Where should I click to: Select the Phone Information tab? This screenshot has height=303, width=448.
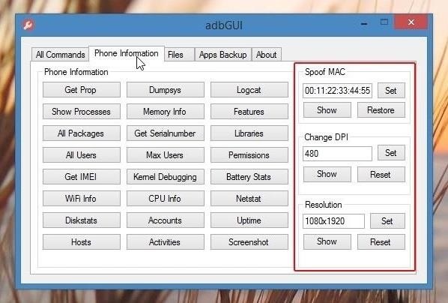pos(127,53)
